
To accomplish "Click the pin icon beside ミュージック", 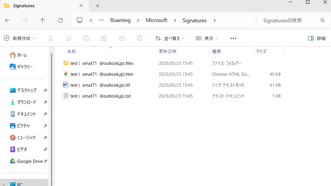I will pos(45,138).
